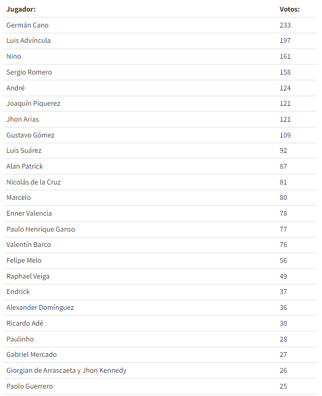Viewport: 322px width, 396px height.
Task: Select the 233 votes value
Action: point(285,25)
